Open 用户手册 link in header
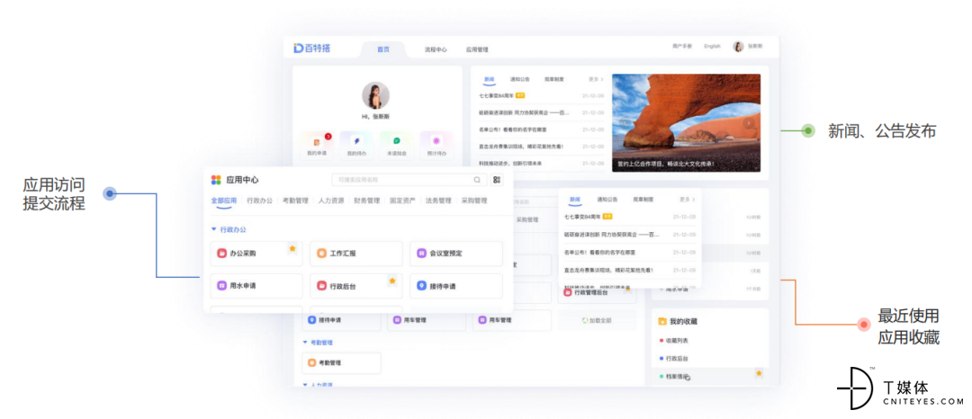972x419 pixels. [682, 47]
